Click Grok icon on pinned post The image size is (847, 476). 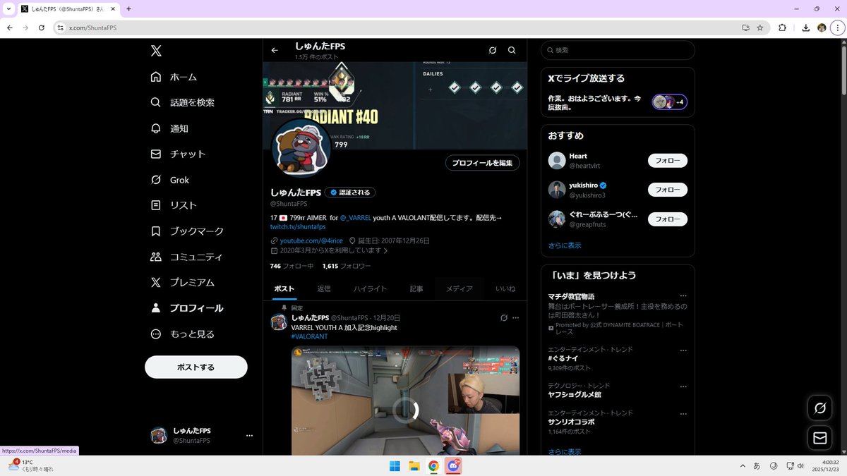(x=503, y=318)
